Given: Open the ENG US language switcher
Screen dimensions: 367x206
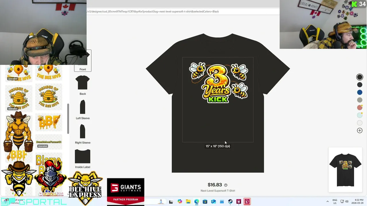Looking at the screenshot, I should 335,202.
